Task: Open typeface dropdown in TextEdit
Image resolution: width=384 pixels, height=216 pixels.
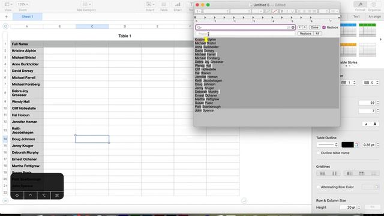Action: 241,11
